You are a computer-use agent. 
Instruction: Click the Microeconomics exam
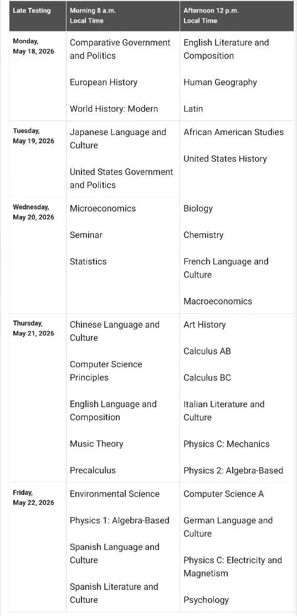[103, 208]
